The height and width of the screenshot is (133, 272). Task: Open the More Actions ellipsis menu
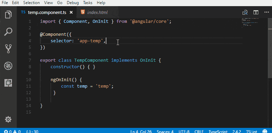click(267, 12)
